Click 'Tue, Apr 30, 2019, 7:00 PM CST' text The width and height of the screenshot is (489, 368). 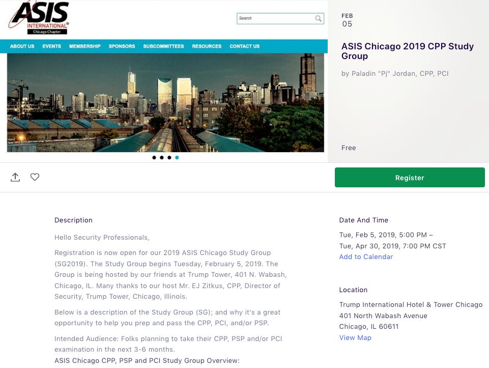393,246
